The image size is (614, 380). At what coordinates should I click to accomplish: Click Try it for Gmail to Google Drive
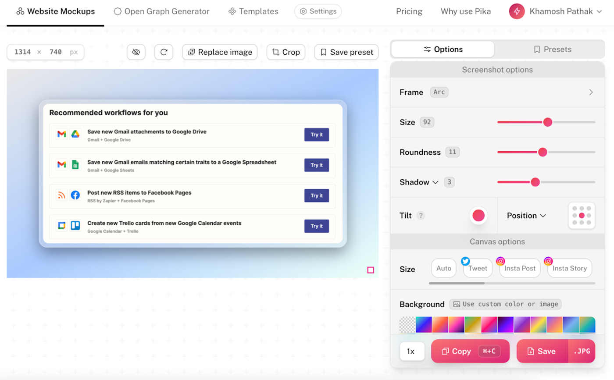317,135
